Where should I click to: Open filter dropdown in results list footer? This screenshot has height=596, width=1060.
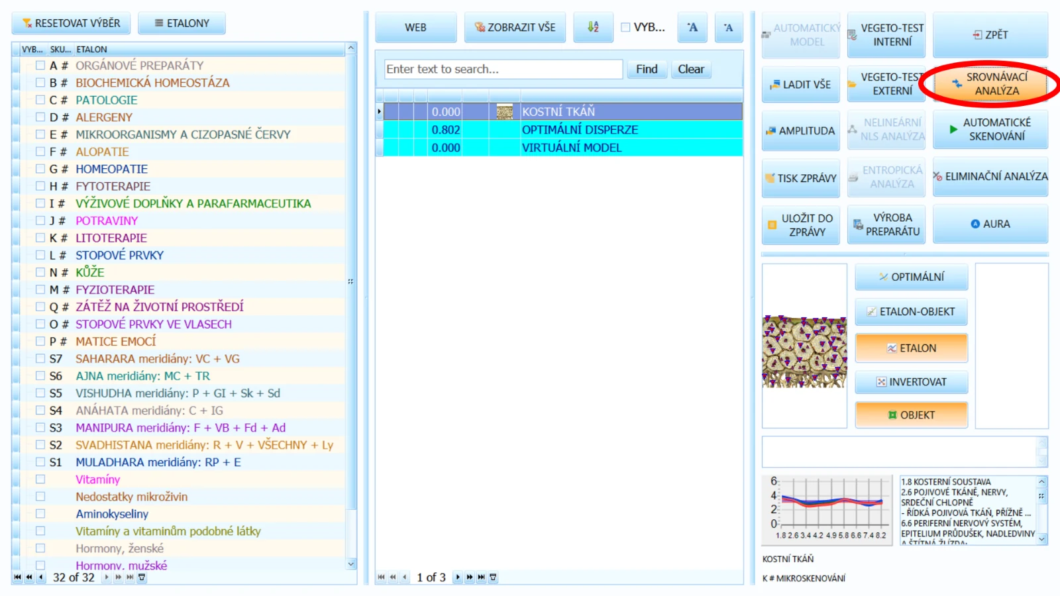point(493,577)
